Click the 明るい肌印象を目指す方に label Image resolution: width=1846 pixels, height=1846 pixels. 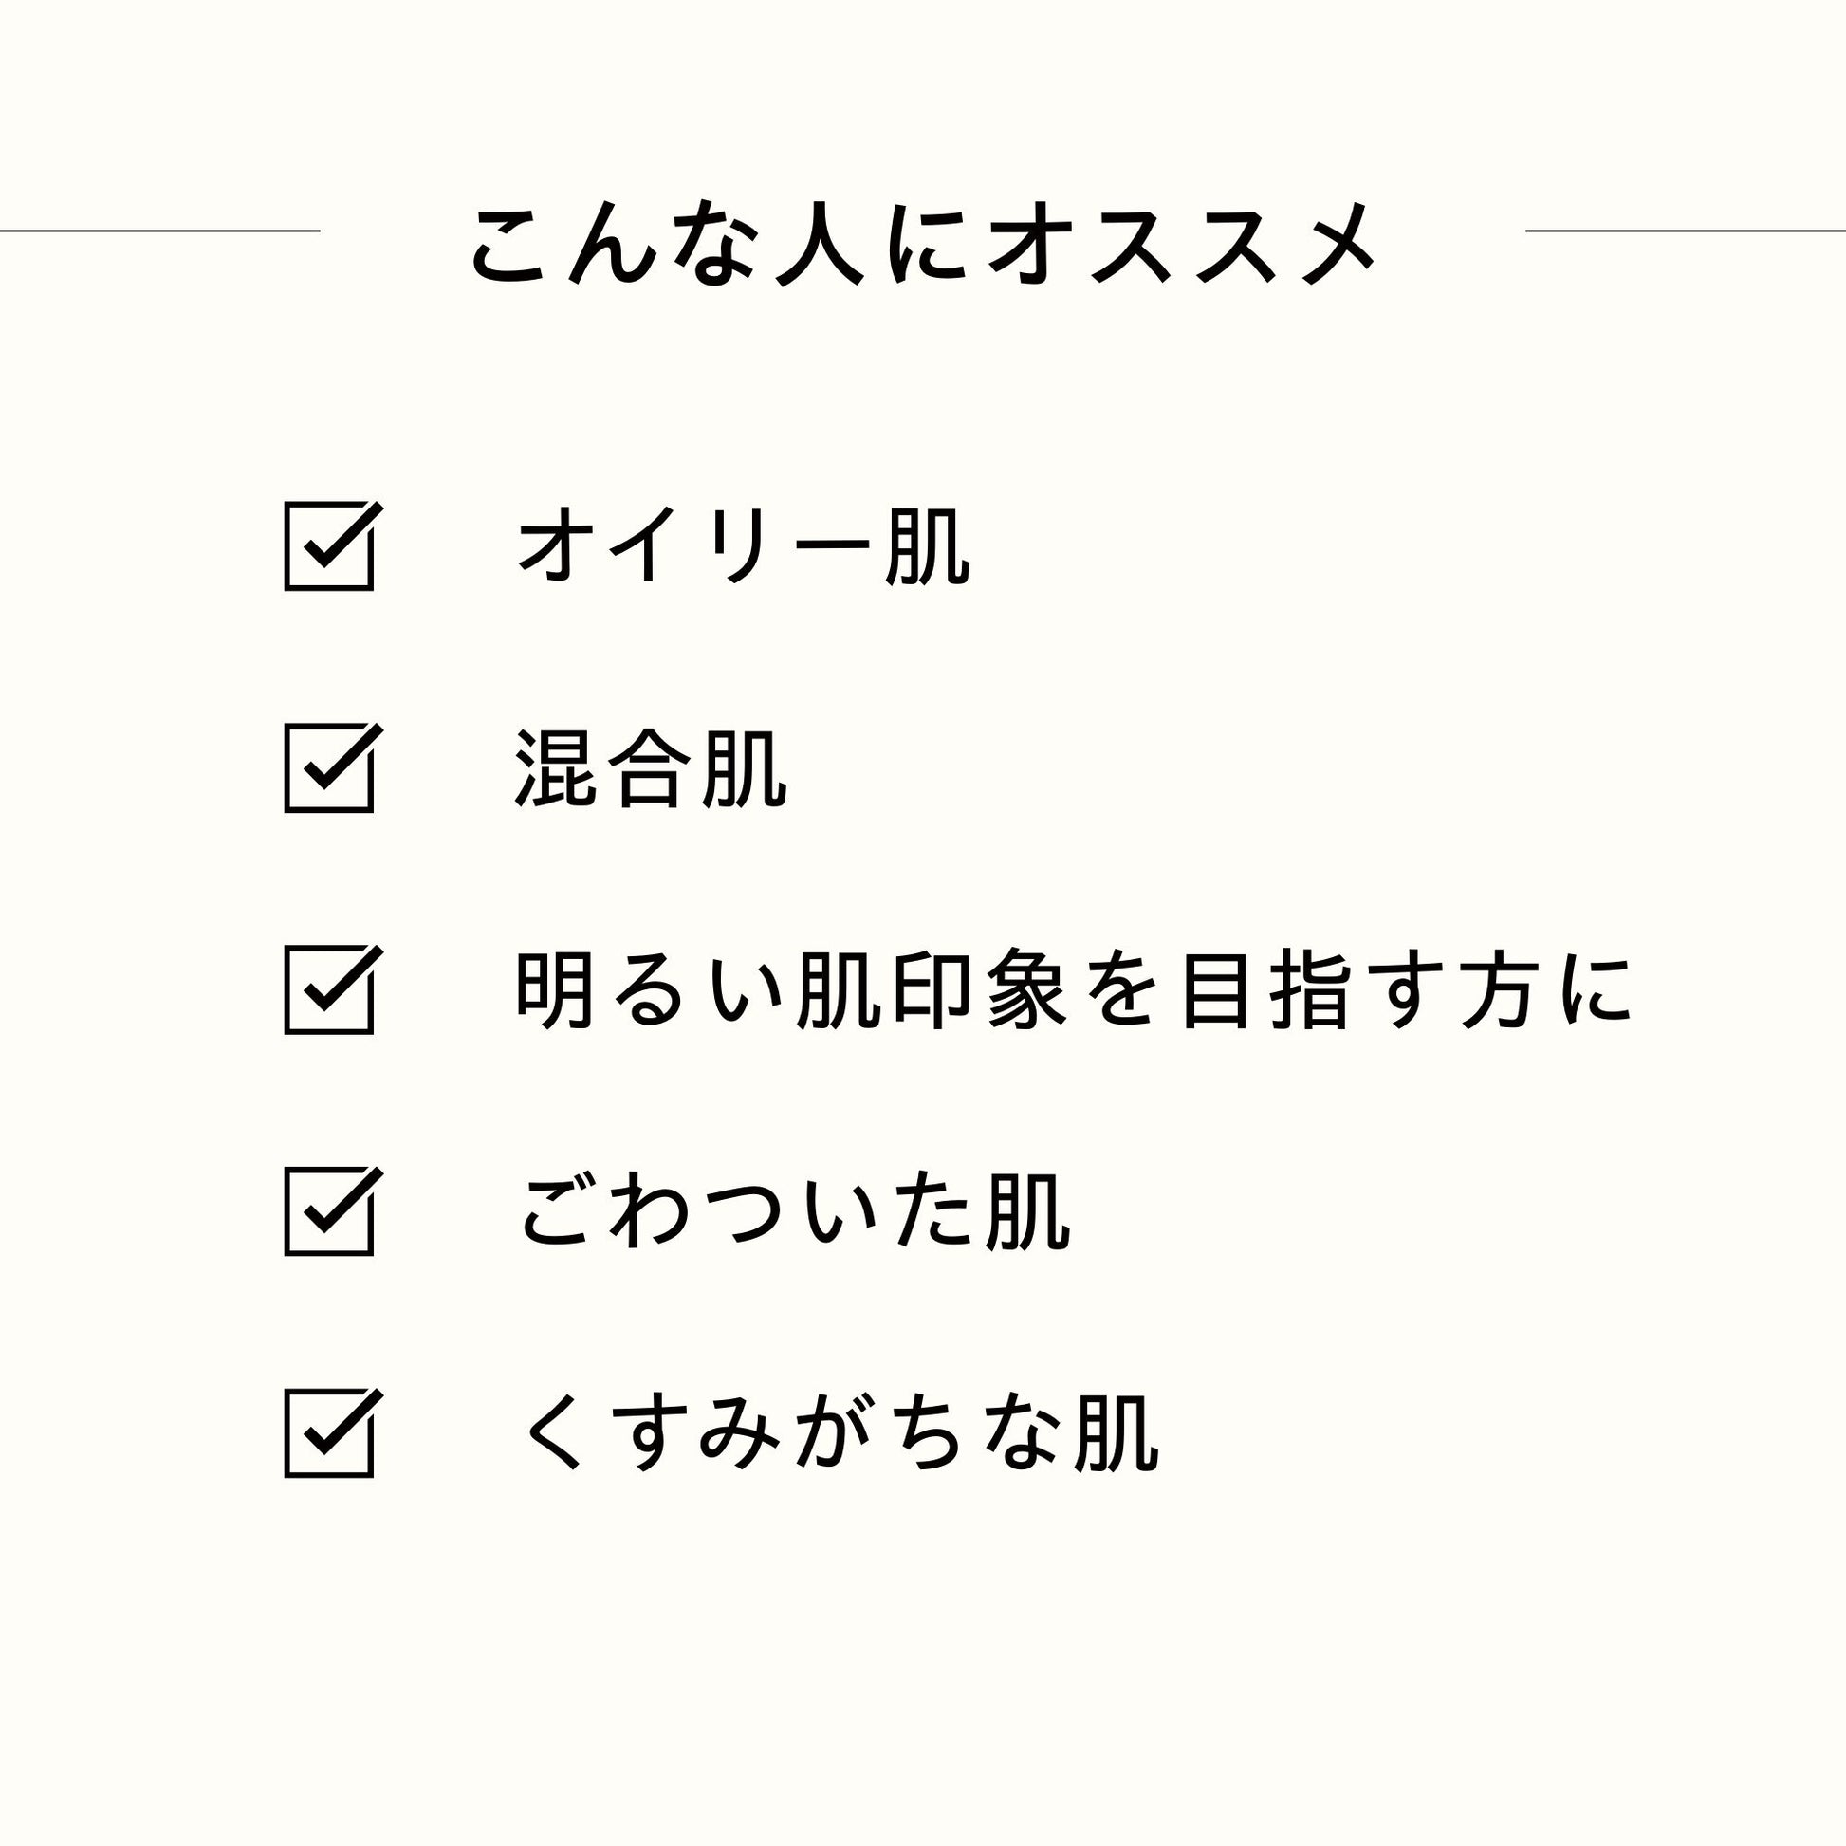(1073, 990)
